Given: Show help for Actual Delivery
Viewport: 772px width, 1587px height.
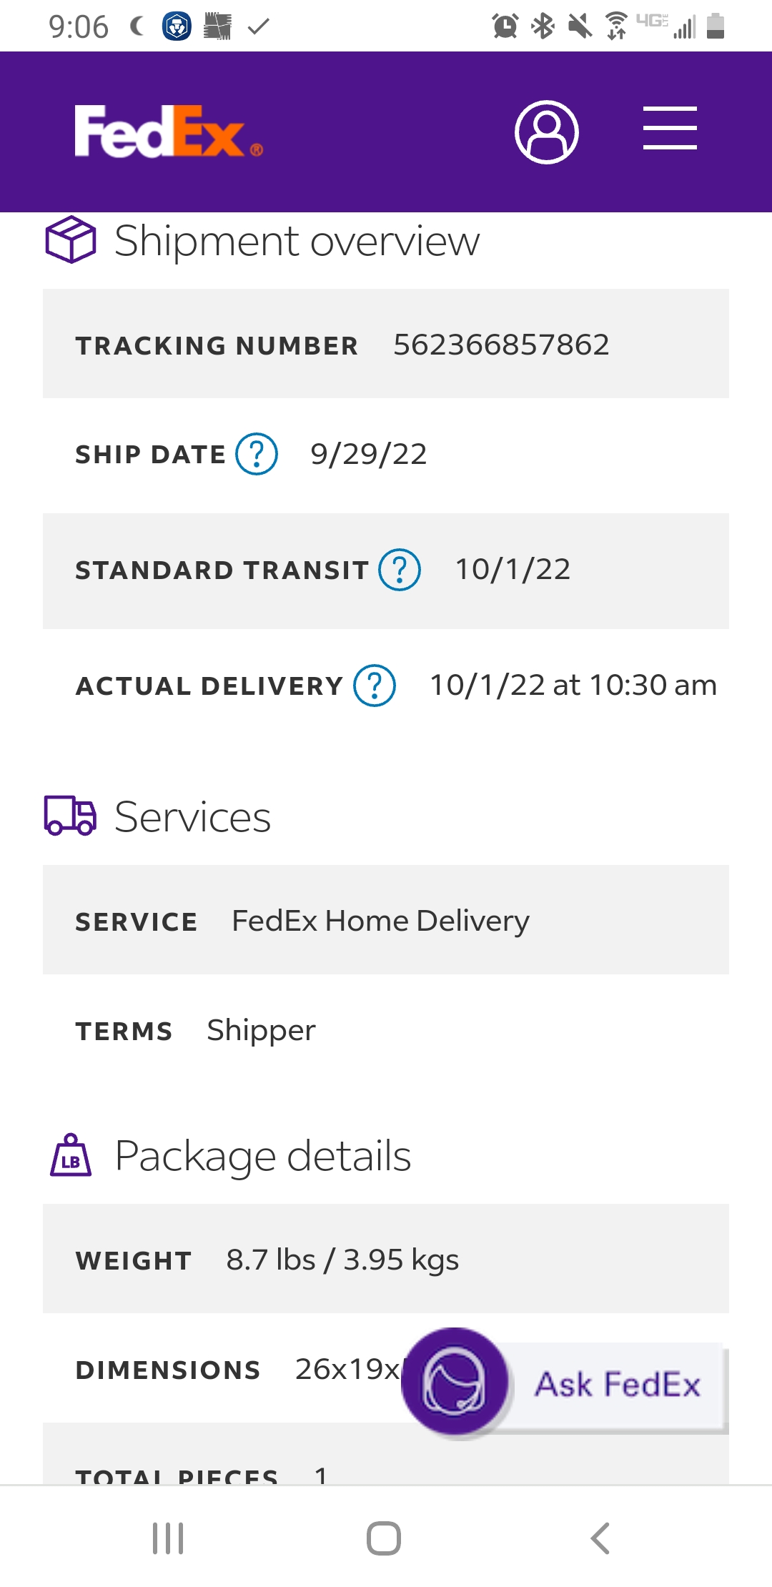Looking at the screenshot, I should [x=375, y=686].
